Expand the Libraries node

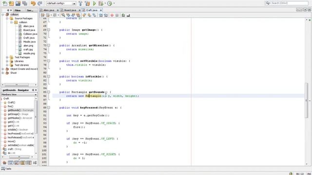(x=7, y=61)
